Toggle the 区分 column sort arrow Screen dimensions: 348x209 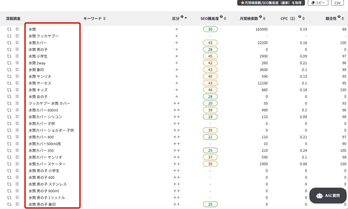coord(186,18)
